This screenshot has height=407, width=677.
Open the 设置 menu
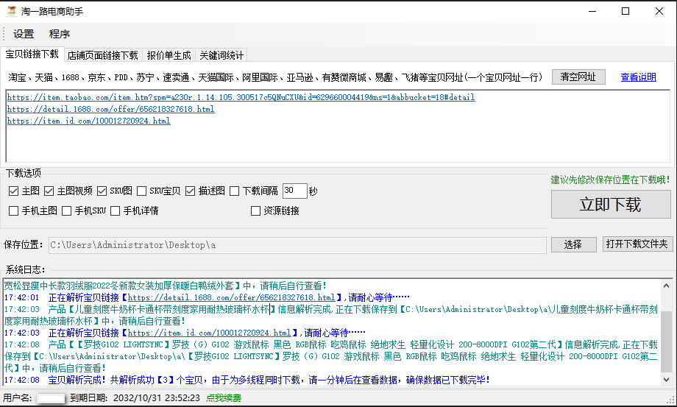click(x=24, y=34)
